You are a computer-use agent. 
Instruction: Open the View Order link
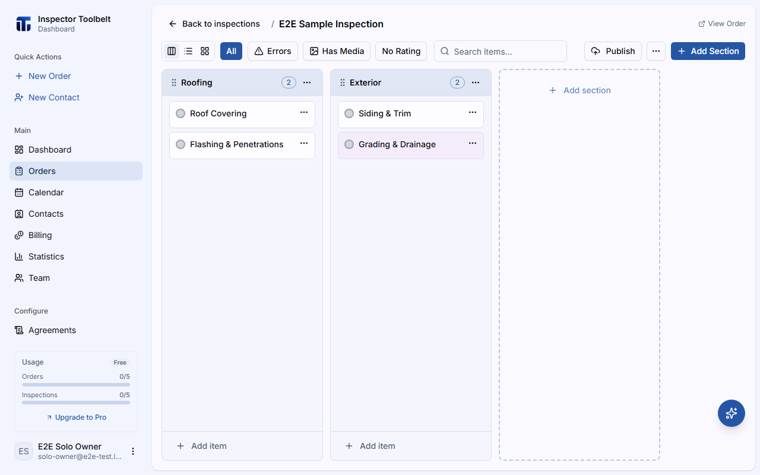(x=722, y=24)
